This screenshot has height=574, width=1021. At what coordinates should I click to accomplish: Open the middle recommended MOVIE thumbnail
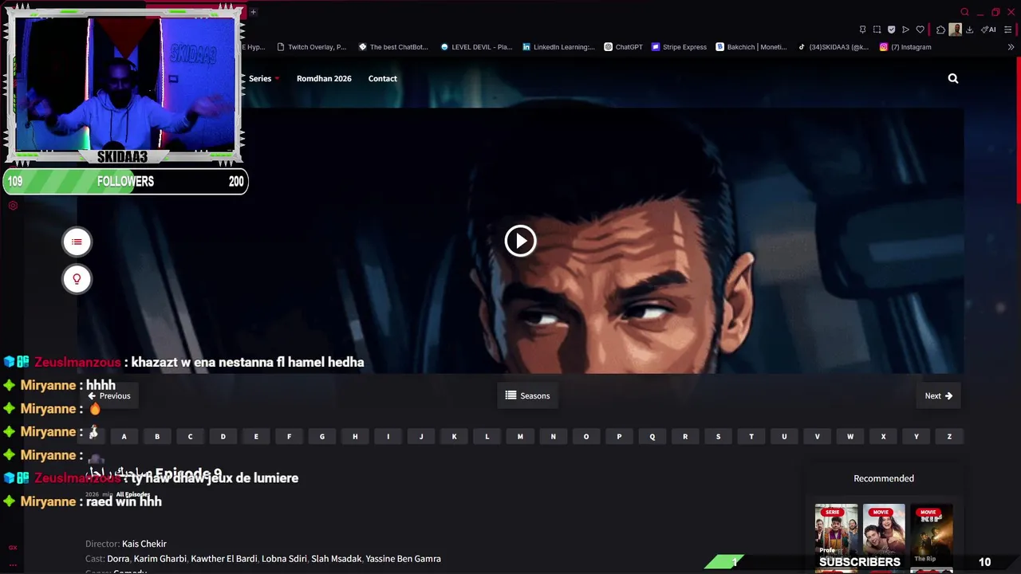pos(884,533)
